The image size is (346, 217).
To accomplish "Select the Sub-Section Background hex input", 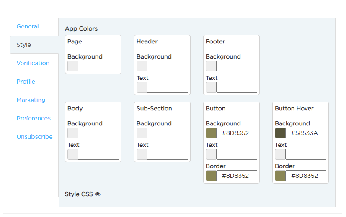I will tap(168, 133).
